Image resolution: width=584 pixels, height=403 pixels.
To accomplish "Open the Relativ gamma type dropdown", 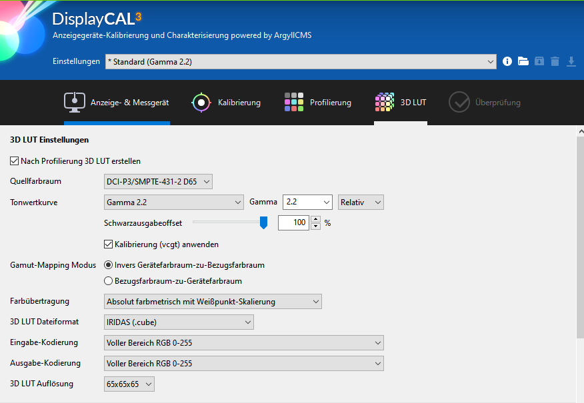I will click(x=361, y=202).
